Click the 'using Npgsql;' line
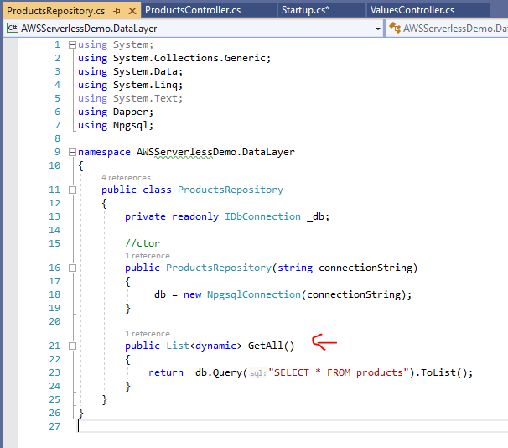The height and width of the screenshot is (448, 508). (x=116, y=126)
